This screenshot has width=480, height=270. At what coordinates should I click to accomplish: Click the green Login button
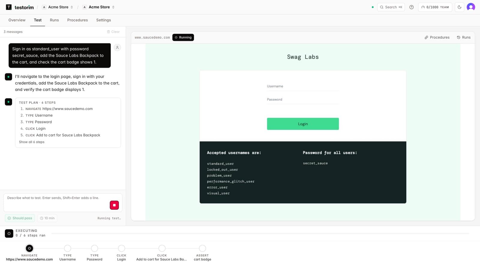303,124
